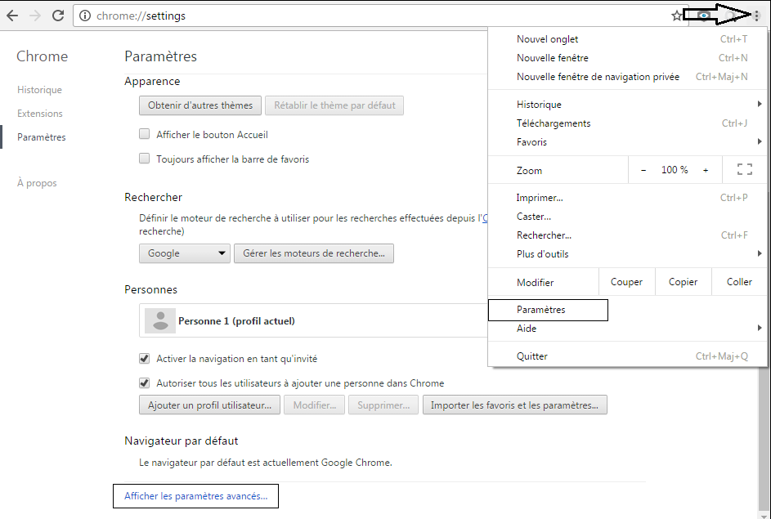This screenshot has height=519, width=771.
Task: Click the Supprimer... profile button
Action: (x=383, y=405)
